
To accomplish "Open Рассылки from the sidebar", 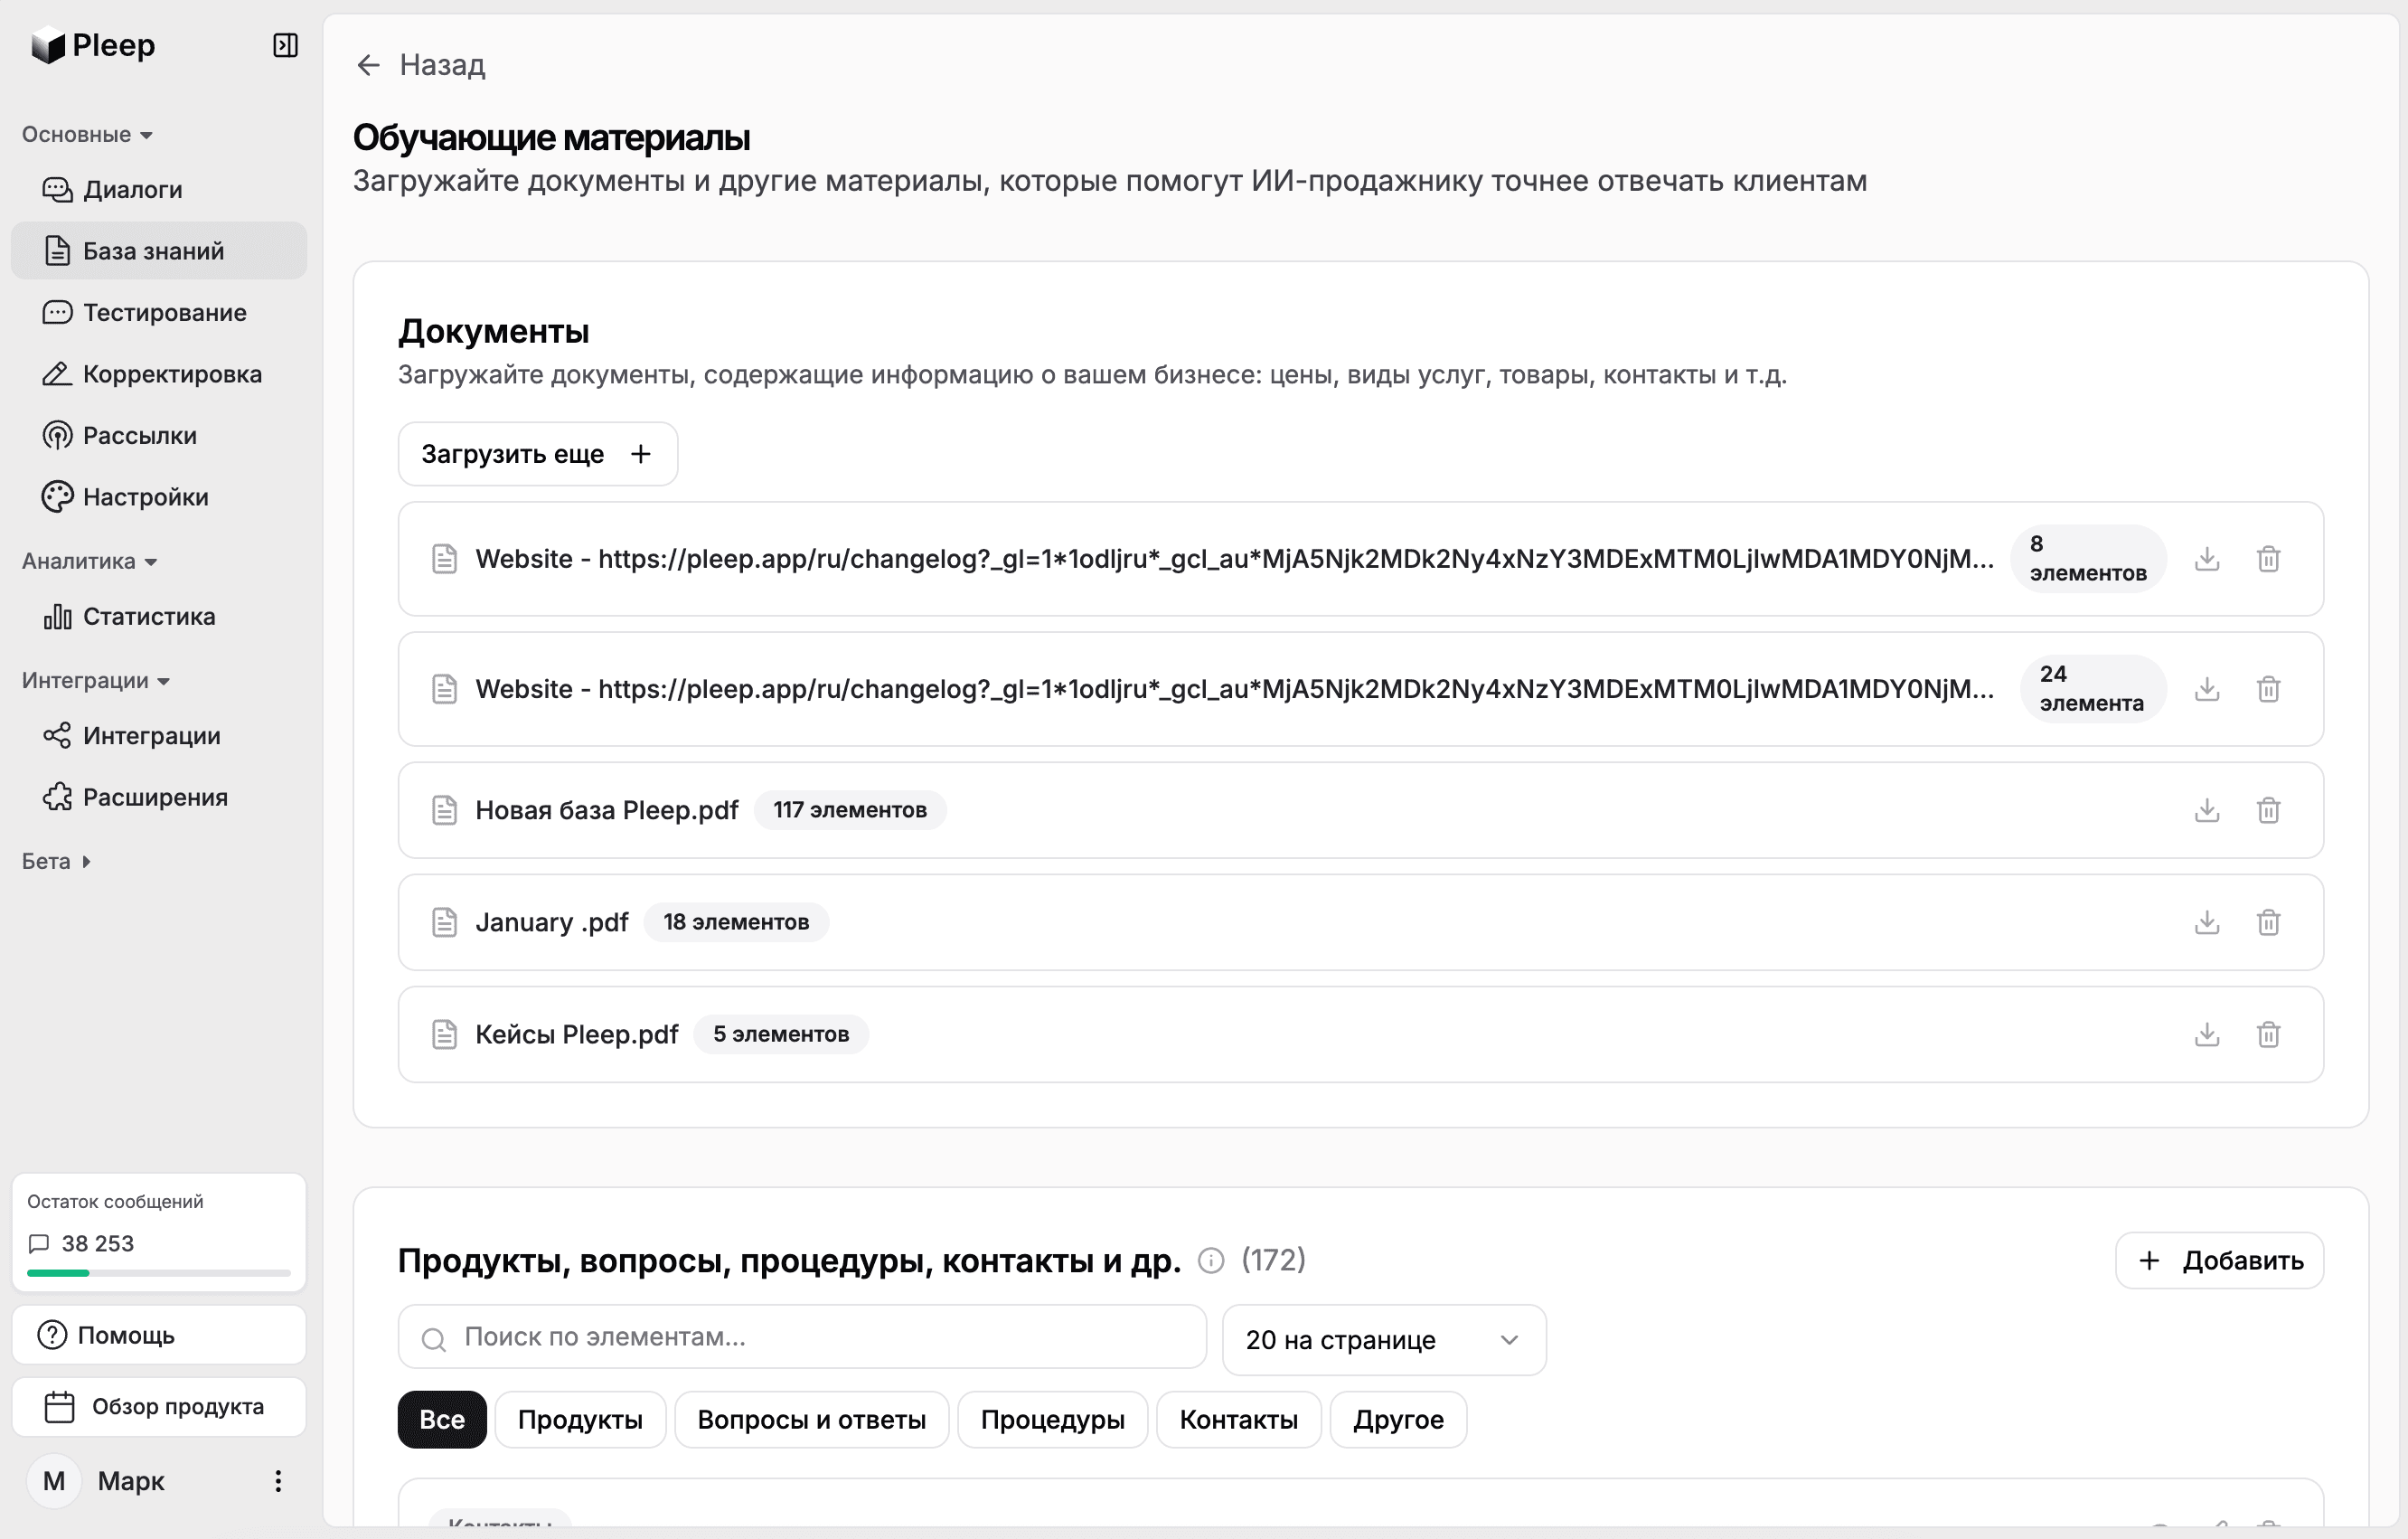I will click(x=138, y=435).
